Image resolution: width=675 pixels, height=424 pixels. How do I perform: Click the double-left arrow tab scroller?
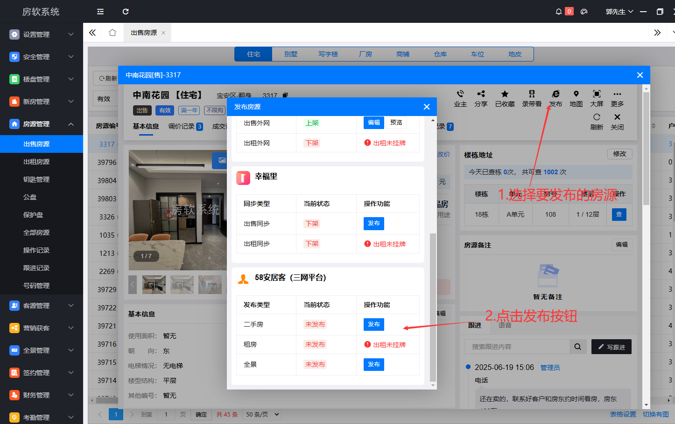click(92, 33)
